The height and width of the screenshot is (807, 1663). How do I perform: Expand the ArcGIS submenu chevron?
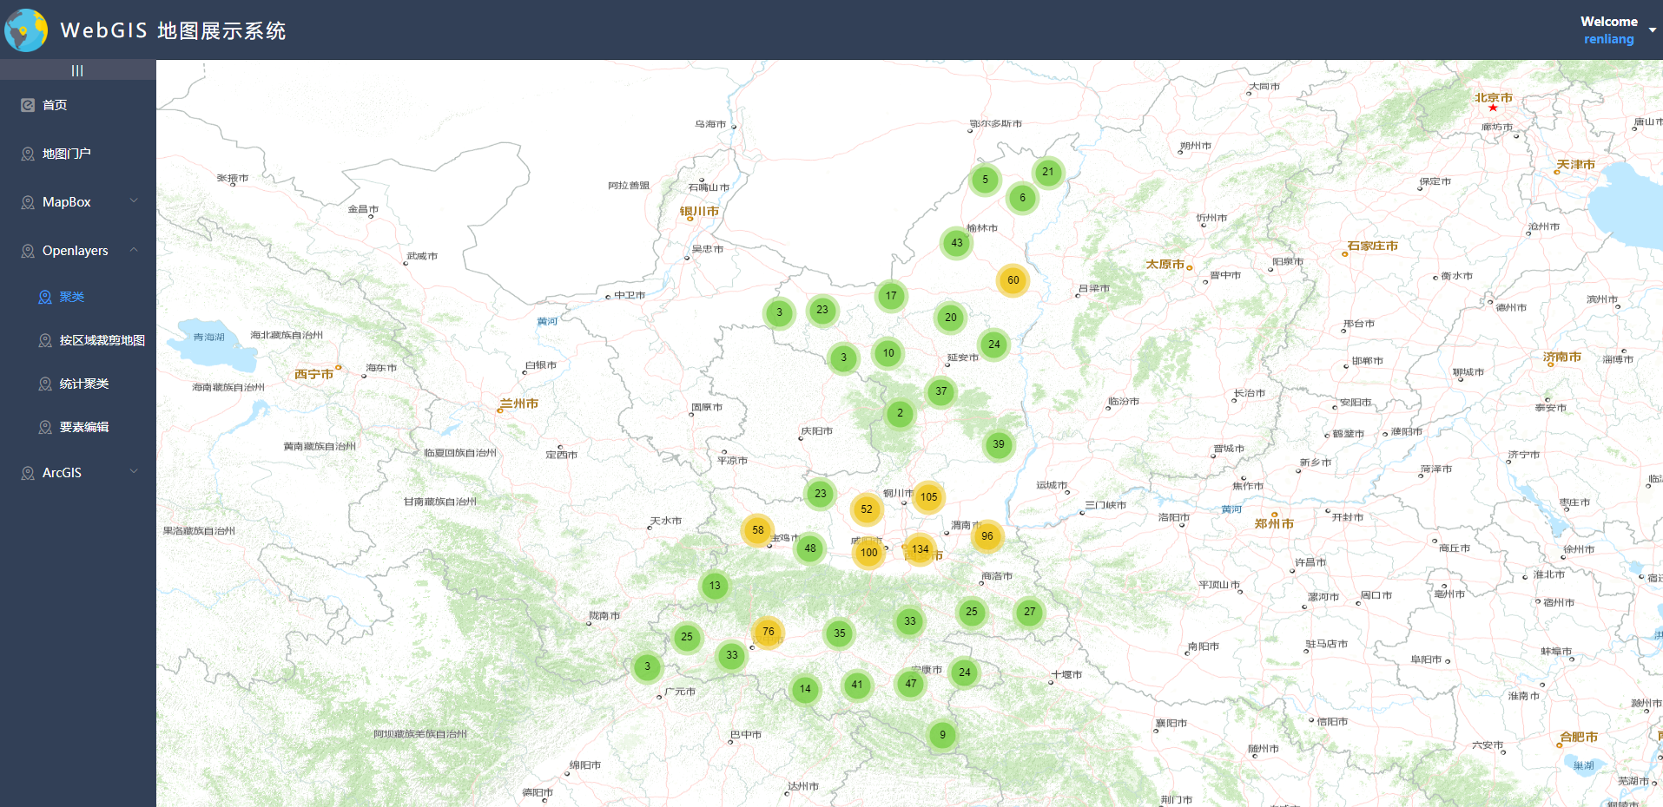click(134, 472)
